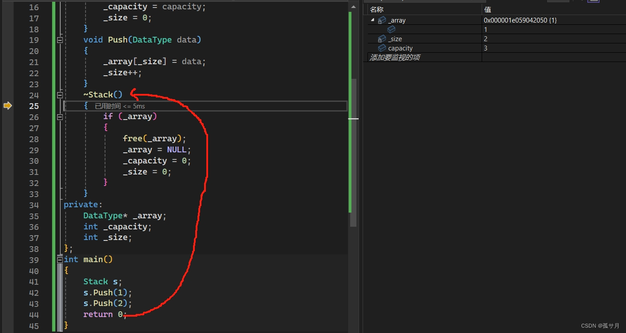The height and width of the screenshot is (333, 626).
Task: Click the int _size; declaration at line 37
Action: (x=108, y=237)
